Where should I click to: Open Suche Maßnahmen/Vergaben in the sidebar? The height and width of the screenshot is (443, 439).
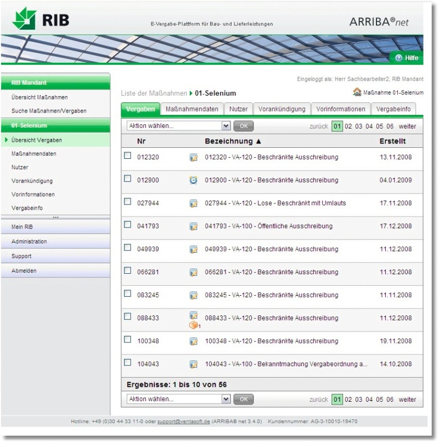[49, 111]
